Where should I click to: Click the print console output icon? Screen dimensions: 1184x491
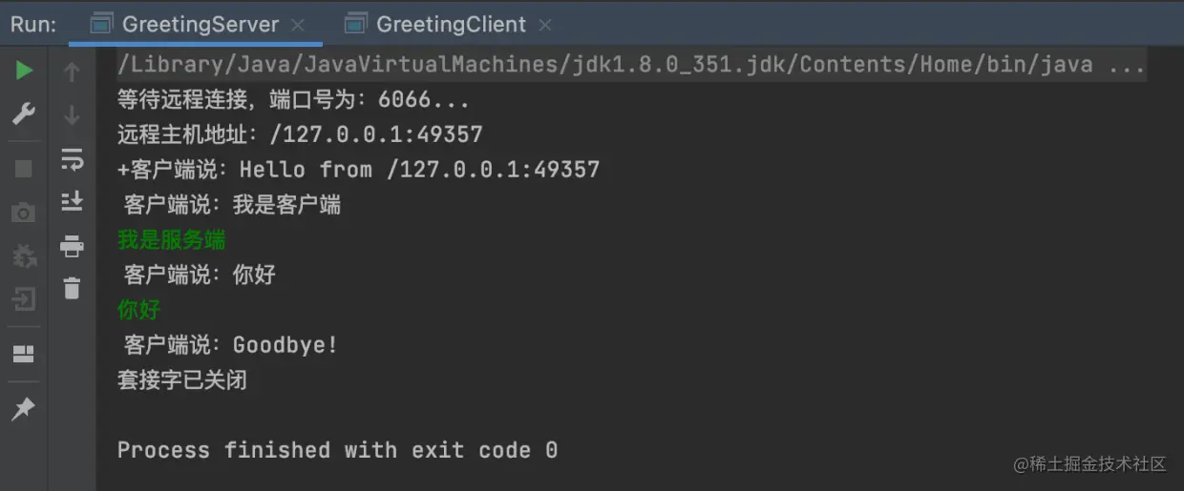tap(72, 246)
